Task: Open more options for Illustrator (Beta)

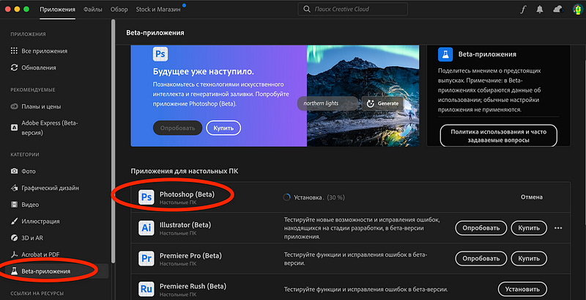Action: [x=558, y=228]
